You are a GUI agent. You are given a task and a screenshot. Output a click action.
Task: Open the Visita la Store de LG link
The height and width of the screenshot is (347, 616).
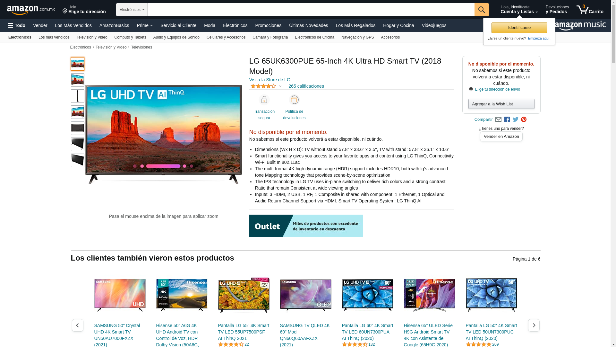click(x=269, y=80)
